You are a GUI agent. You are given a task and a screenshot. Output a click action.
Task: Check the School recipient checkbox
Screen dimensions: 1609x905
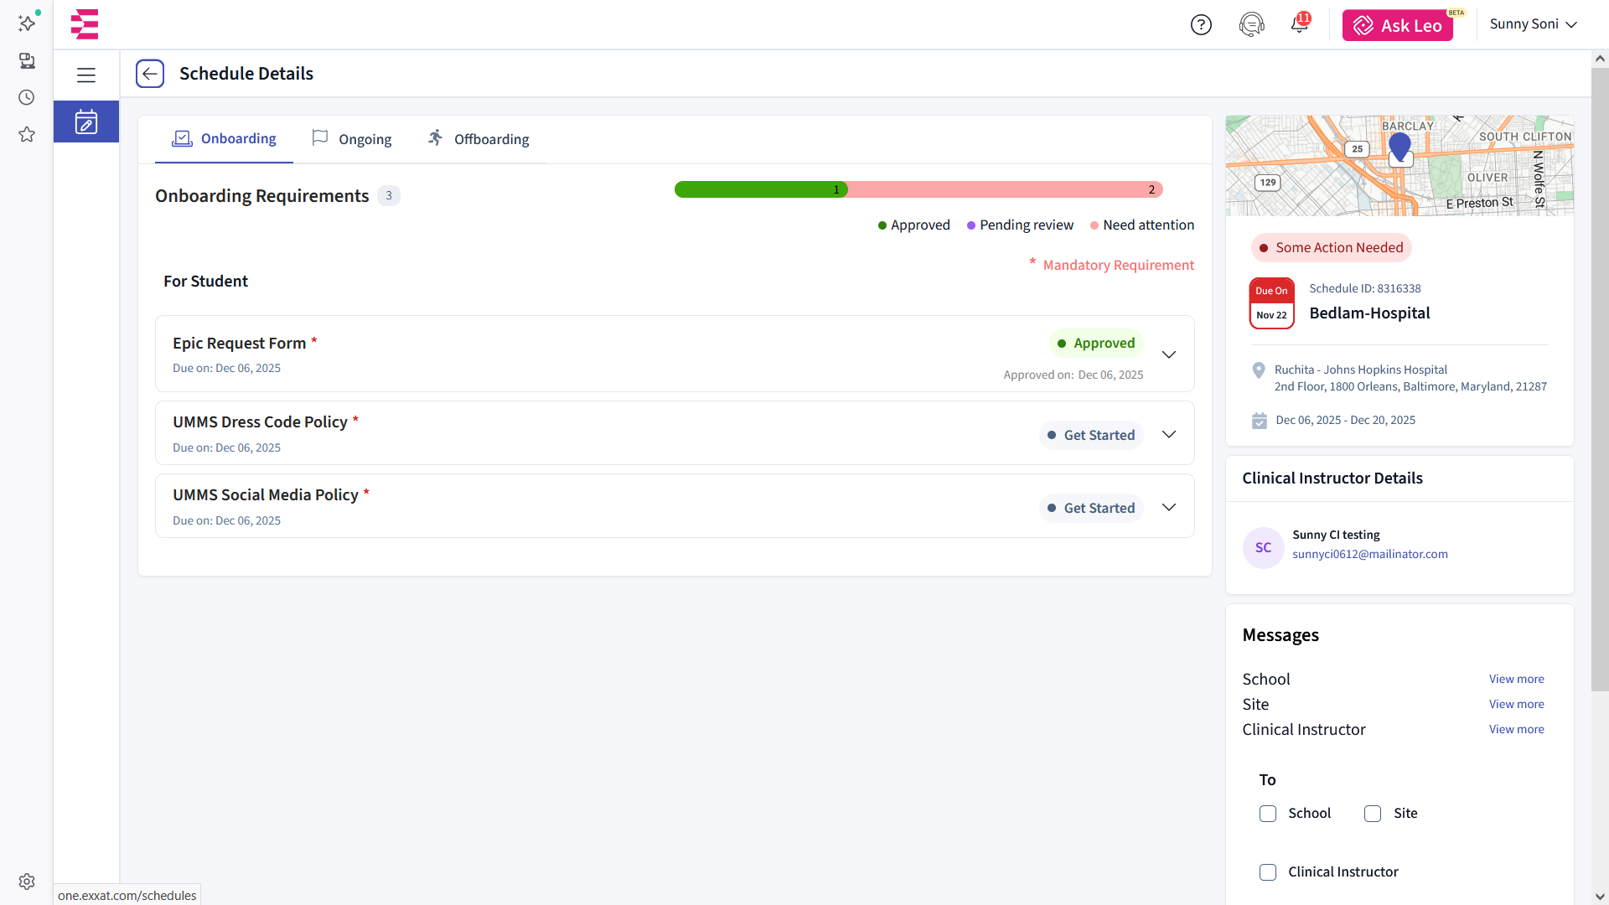[1268, 814]
